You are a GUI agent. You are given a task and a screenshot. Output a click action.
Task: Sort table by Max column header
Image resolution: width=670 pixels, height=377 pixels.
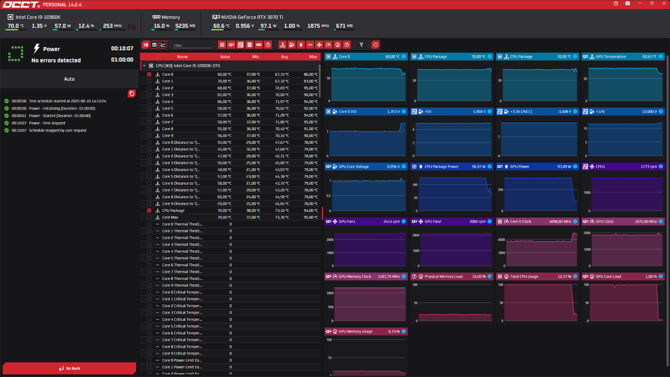tap(313, 57)
